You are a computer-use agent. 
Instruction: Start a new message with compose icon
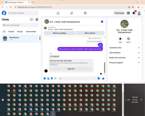pos(37,19)
